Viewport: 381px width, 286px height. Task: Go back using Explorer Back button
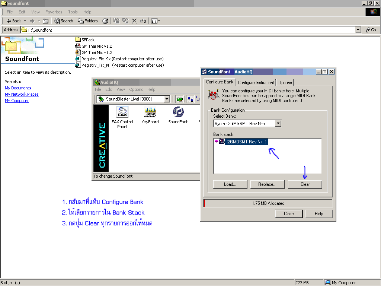(x=14, y=21)
